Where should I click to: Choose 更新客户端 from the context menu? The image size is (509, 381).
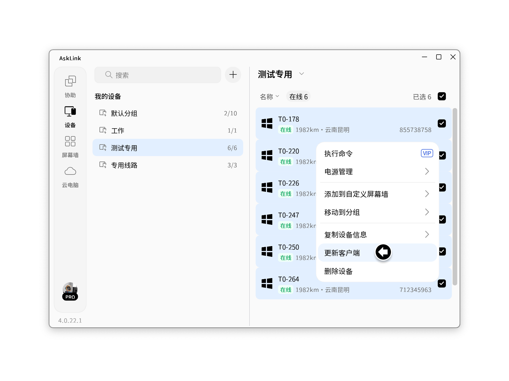(x=342, y=253)
